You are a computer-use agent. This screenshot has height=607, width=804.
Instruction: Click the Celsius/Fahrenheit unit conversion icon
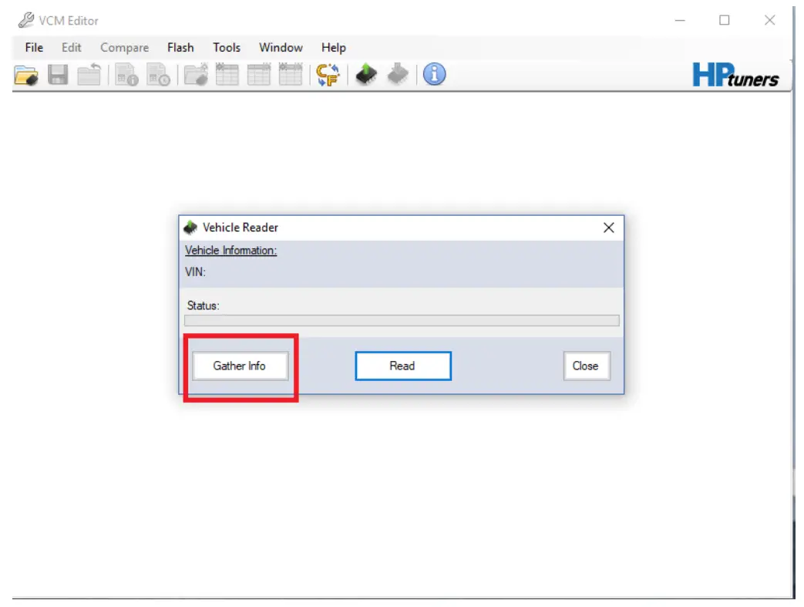(328, 75)
